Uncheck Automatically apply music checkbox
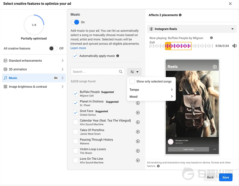The image size is (239, 186). point(75,56)
